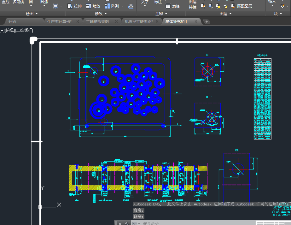Viewport: 291px width, 225px height.
Task: Open command line customize wrench icon
Action: 127,223
